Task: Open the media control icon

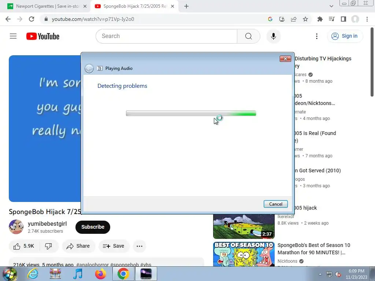Action: [331, 19]
